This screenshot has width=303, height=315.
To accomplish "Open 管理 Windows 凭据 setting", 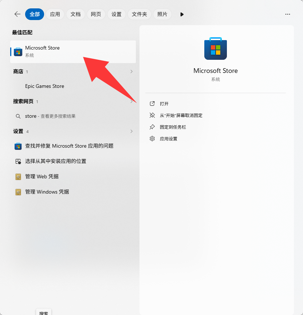I will [x=47, y=192].
